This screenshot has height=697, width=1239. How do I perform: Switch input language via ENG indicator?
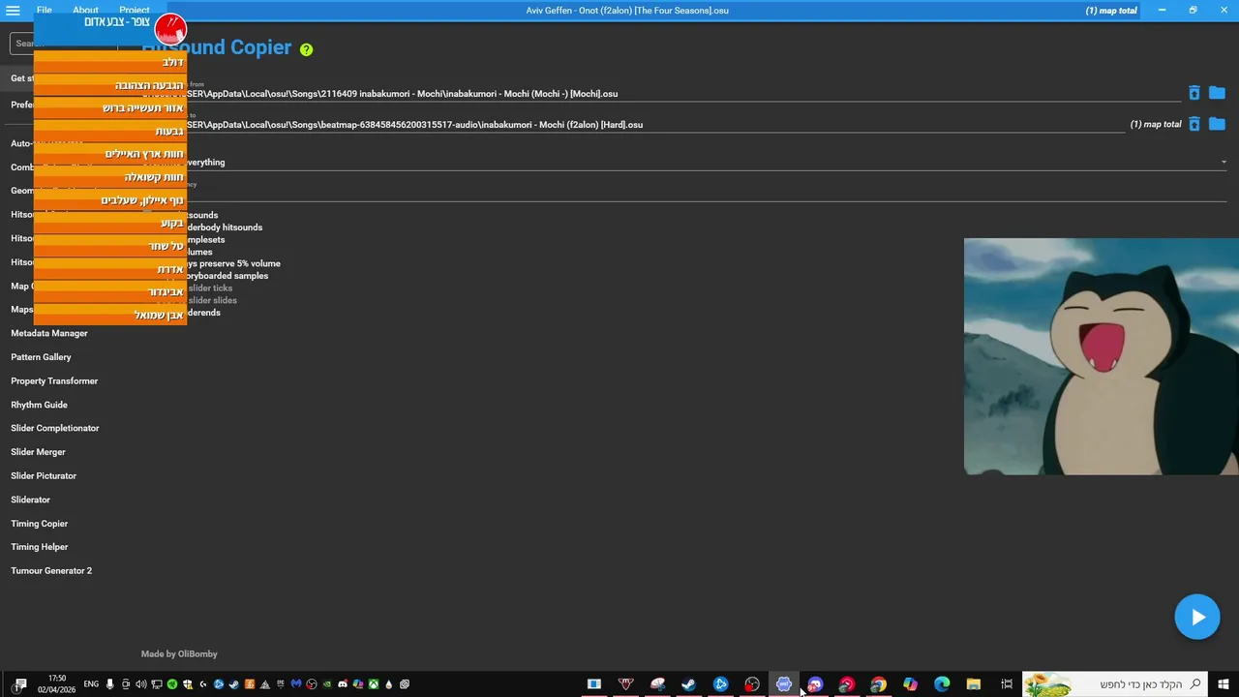[x=91, y=684]
